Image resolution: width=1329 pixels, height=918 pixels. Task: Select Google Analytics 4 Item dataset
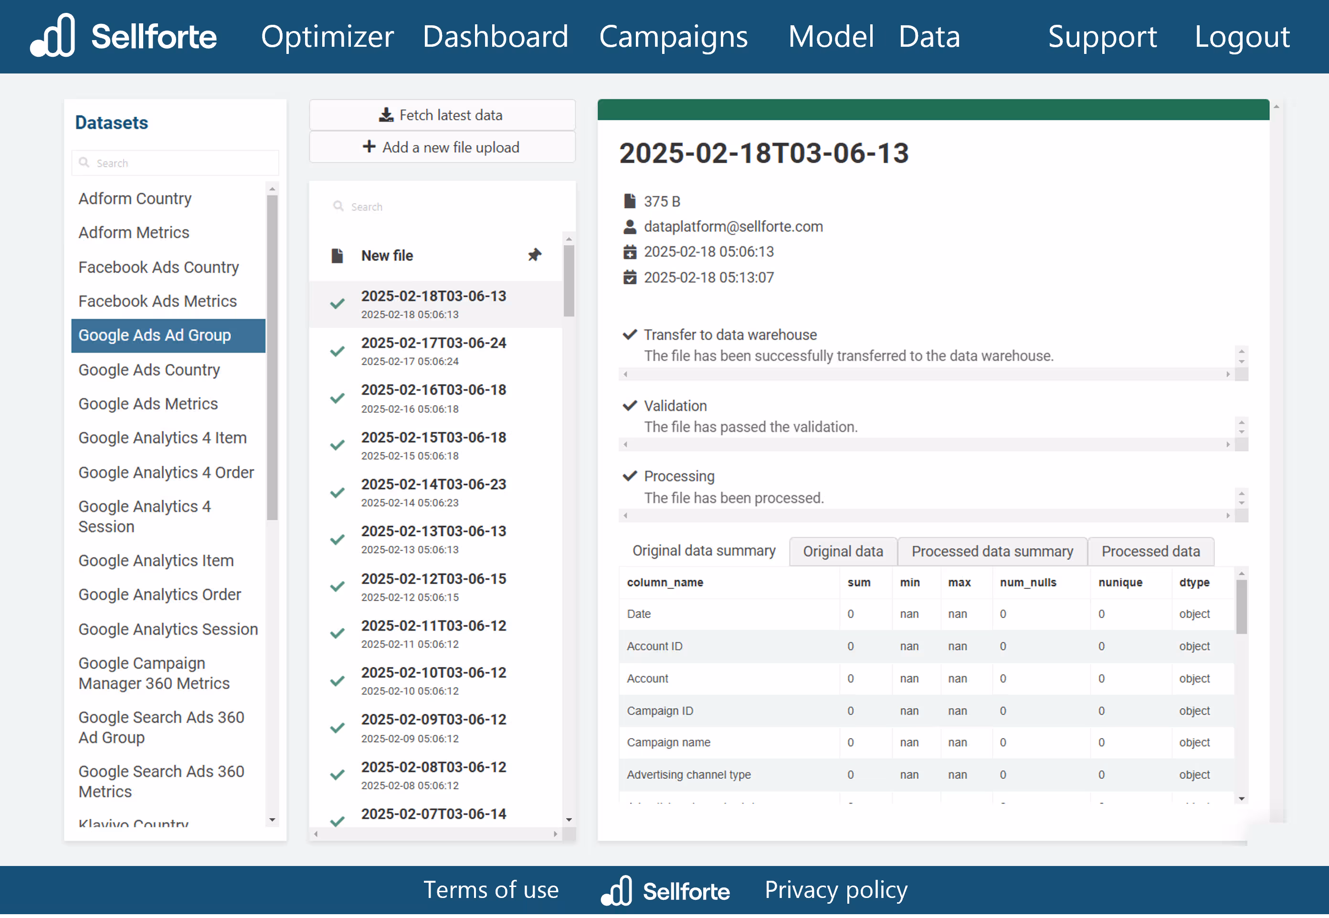(x=168, y=438)
